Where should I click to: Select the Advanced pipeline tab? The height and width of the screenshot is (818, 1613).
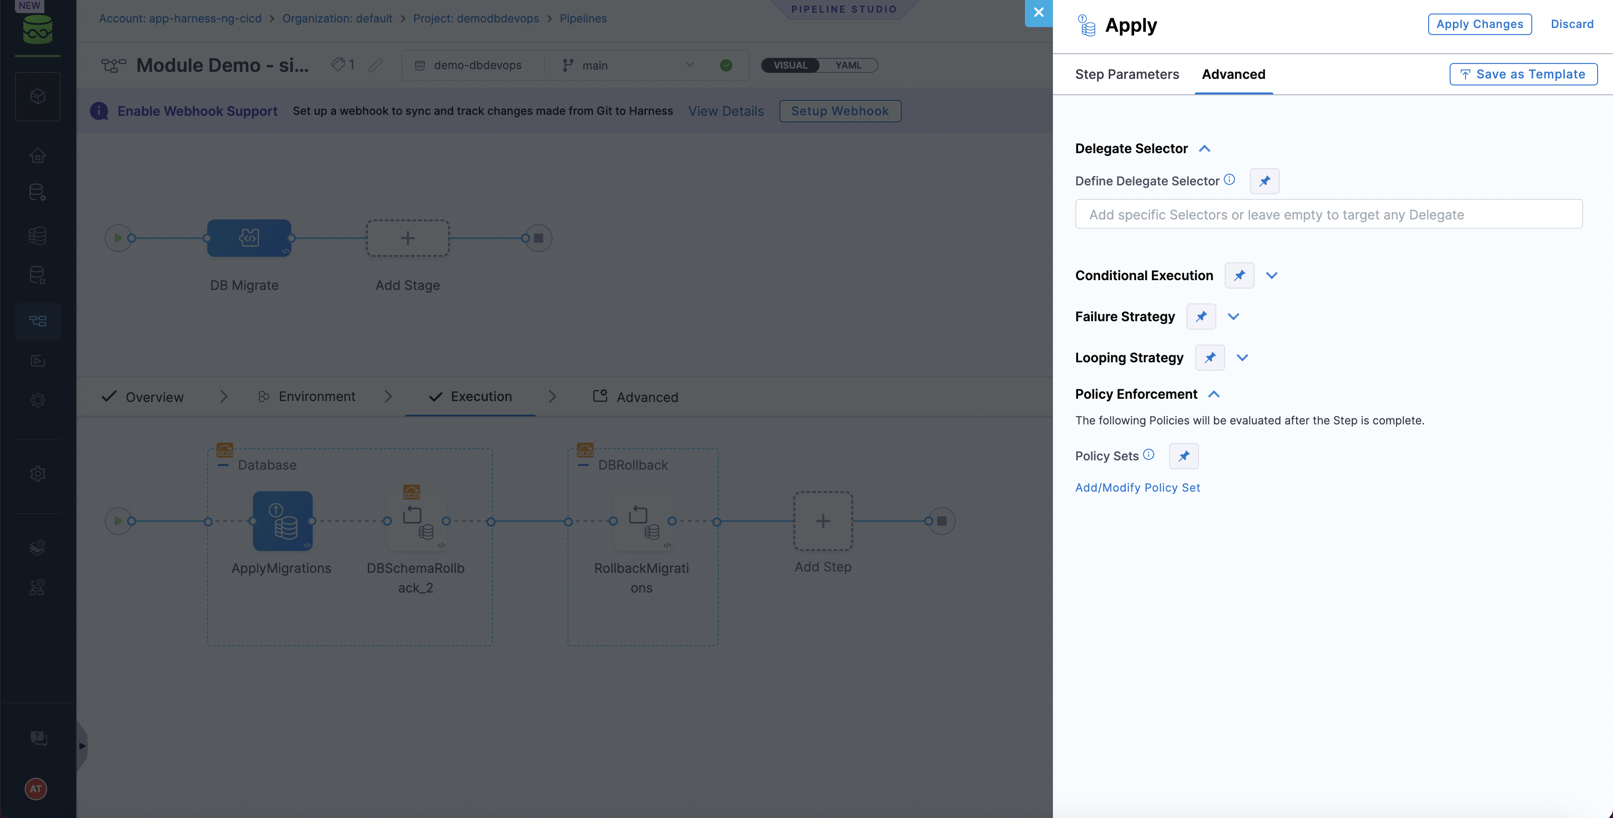[647, 396]
